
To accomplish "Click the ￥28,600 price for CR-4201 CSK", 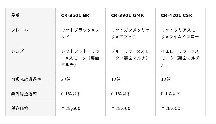I will 170,109.
